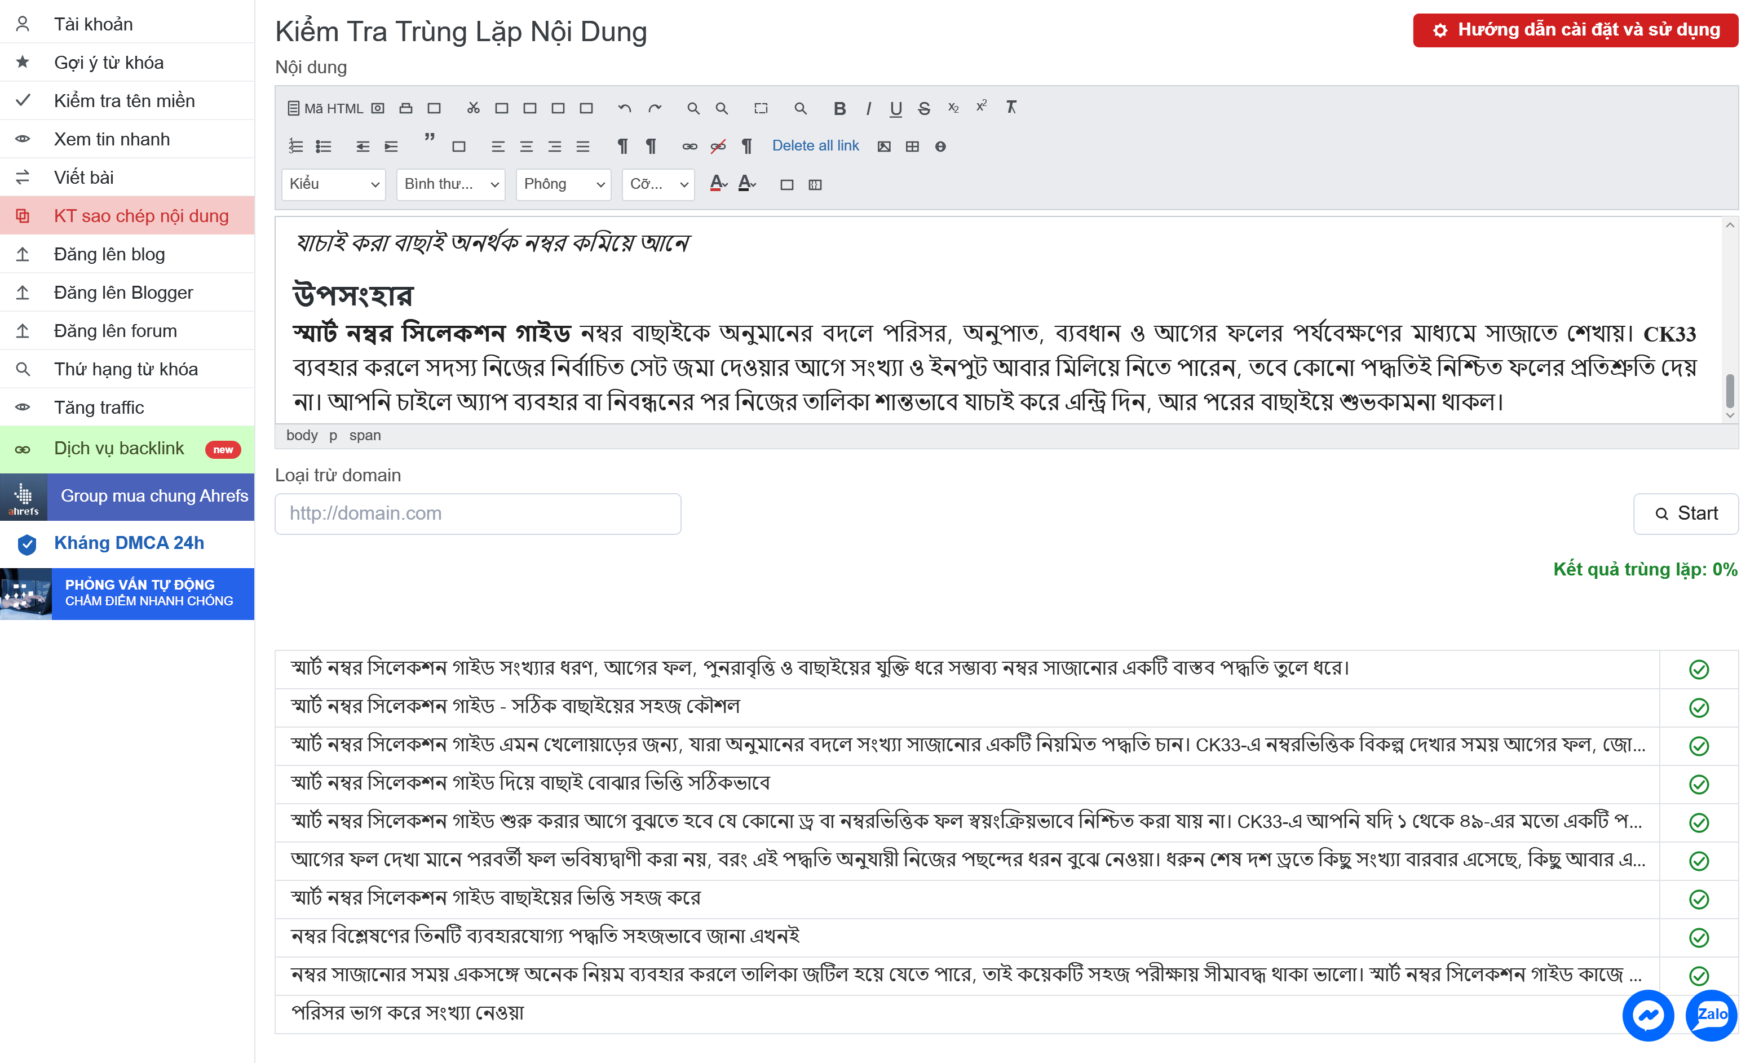Select KT sao chép nội dung menu item
Viewport: 1759px width, 1063px height.
[x=127, y=216]
